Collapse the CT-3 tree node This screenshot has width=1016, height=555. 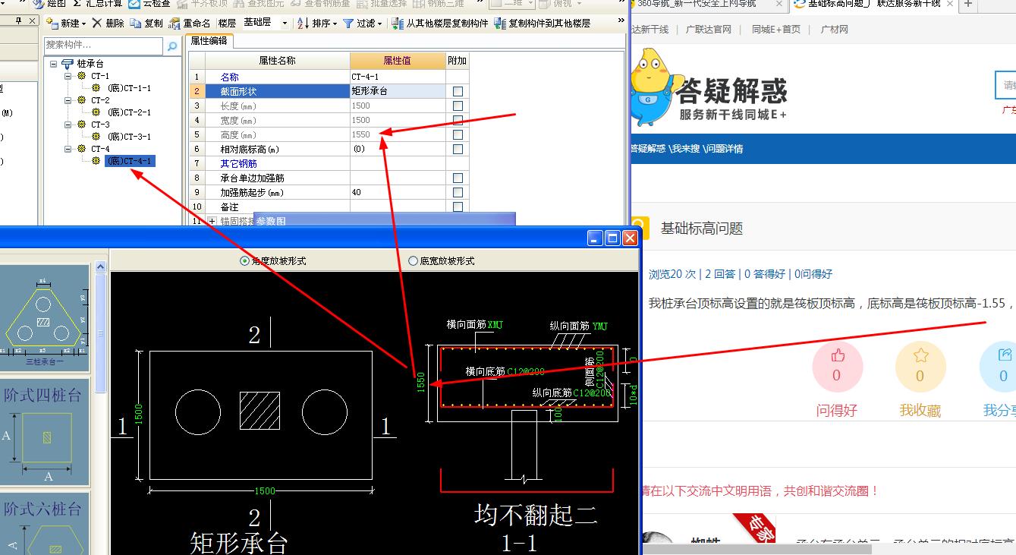coord(68,125)
